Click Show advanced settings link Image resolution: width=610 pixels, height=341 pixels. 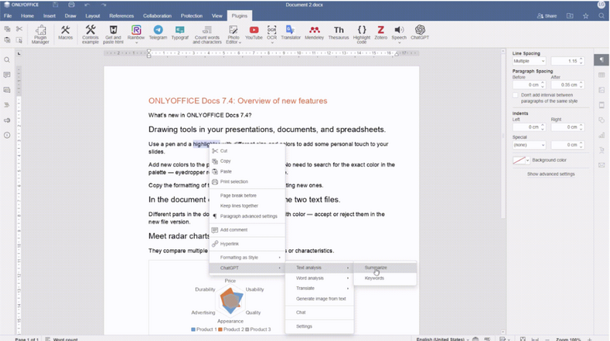(x=550, y=174)
